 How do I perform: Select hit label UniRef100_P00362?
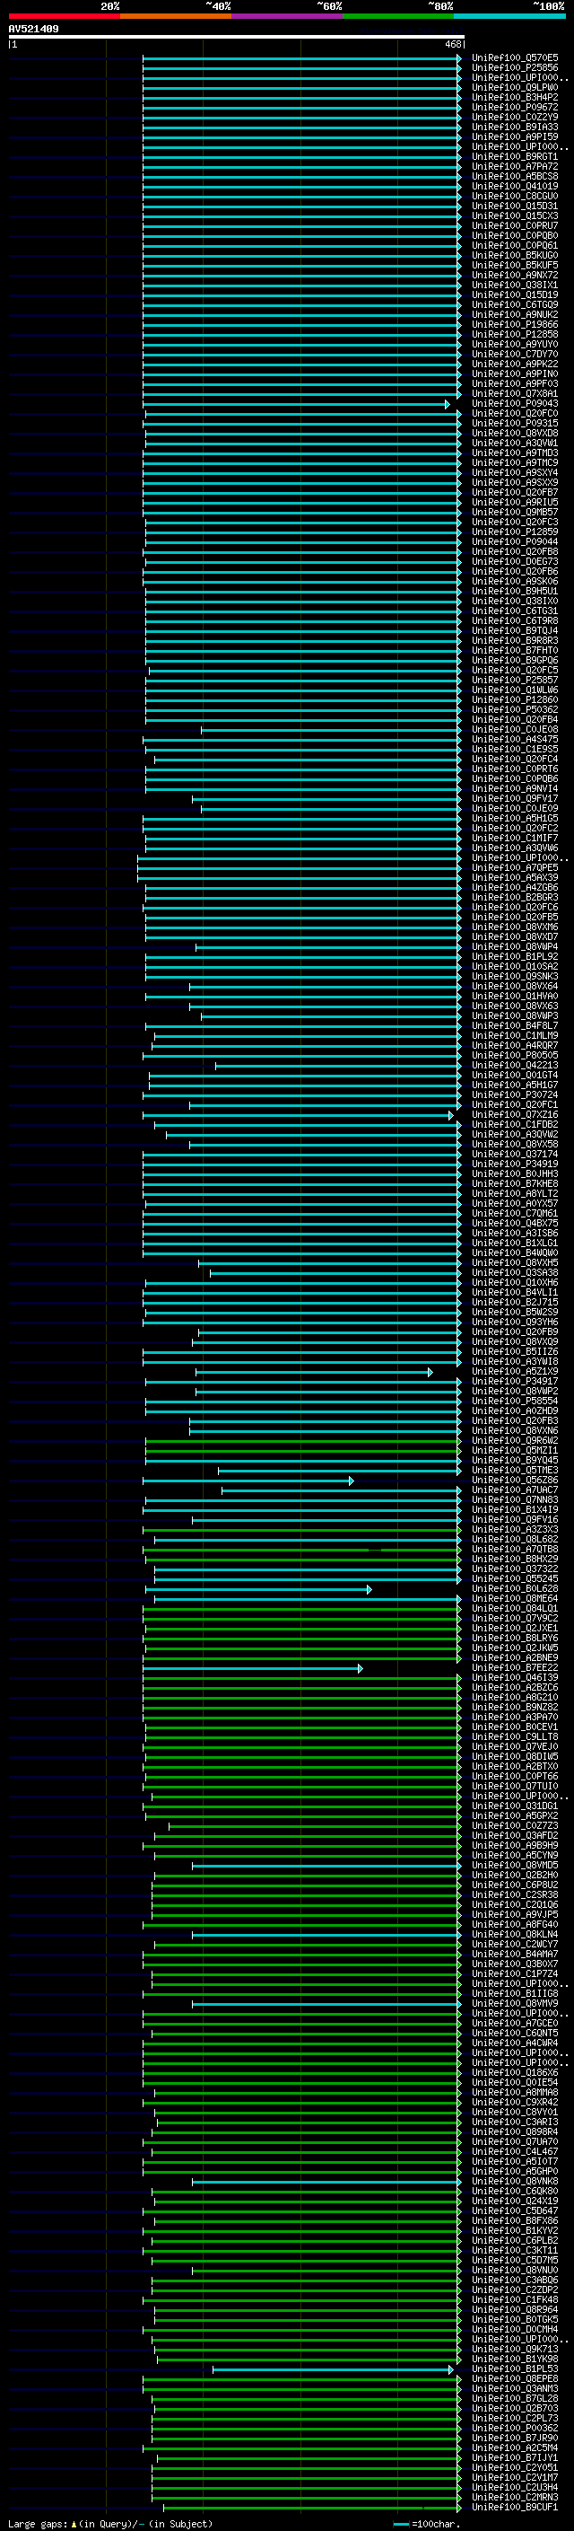click(515, 2429)
